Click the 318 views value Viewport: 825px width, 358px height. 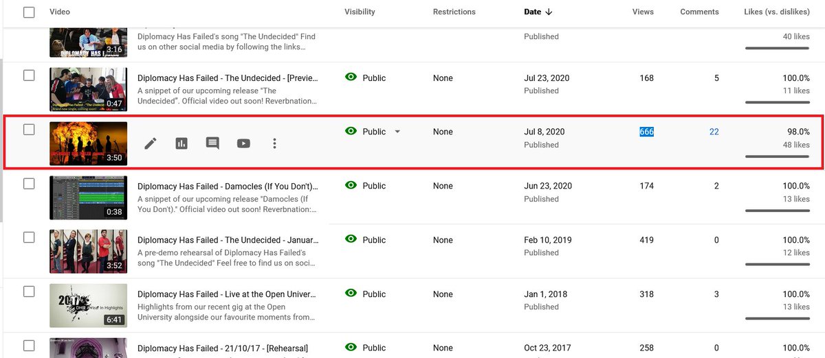[646, 294]
